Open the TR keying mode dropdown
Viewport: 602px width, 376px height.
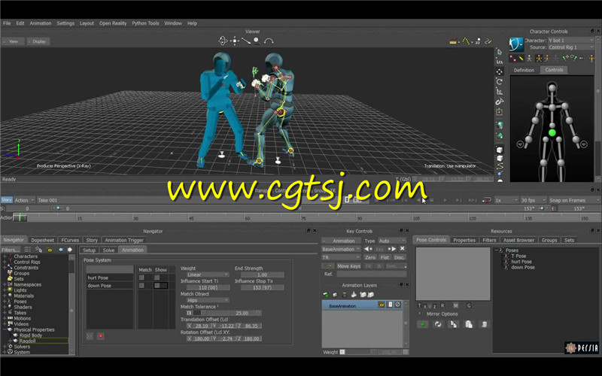click(341, 257)
